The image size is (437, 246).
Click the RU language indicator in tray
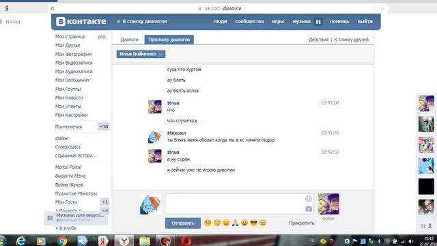click(x=313, y=241)
